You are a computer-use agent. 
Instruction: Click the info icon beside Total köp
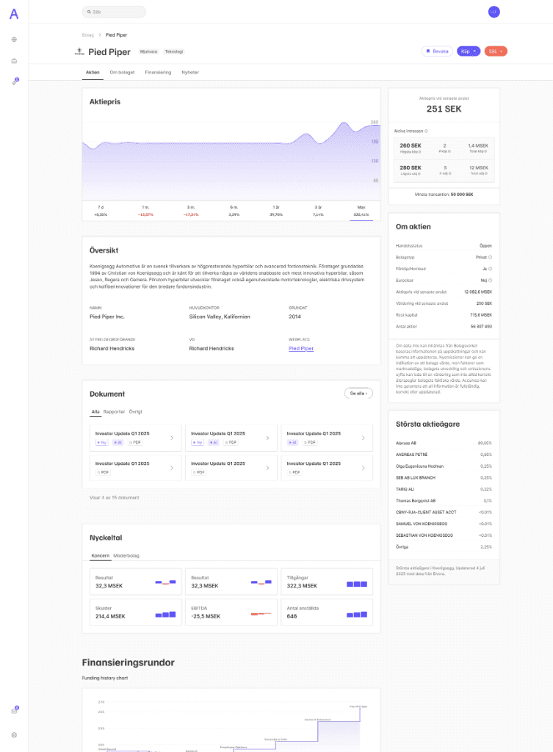tap(485, 151)
